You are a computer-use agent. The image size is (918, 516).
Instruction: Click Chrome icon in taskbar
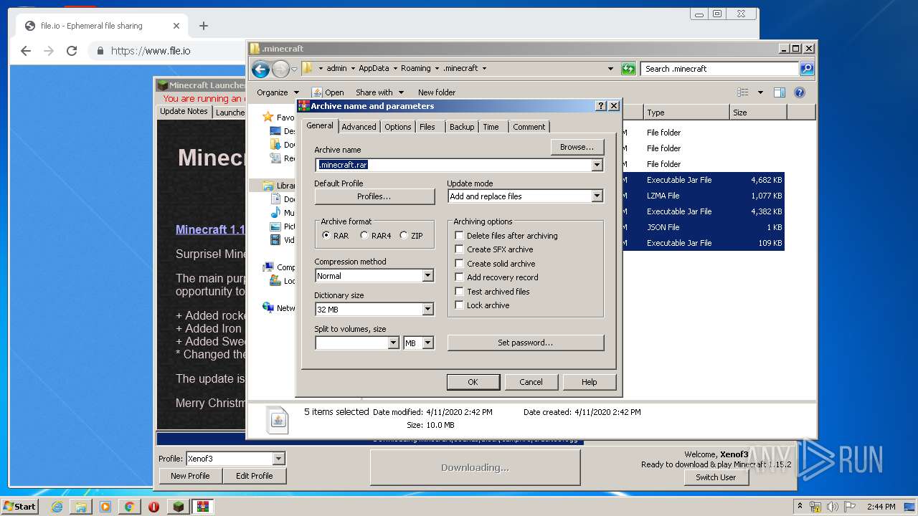[129, 507]
